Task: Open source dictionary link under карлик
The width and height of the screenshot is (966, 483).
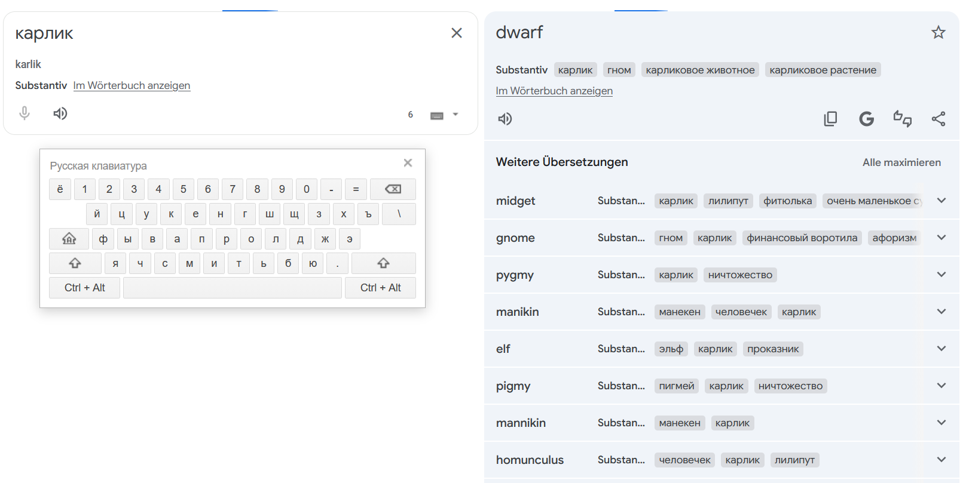Action: [132, 85]
